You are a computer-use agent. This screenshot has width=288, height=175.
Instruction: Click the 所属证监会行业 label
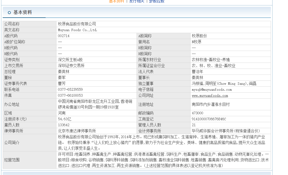pos(151,66)
